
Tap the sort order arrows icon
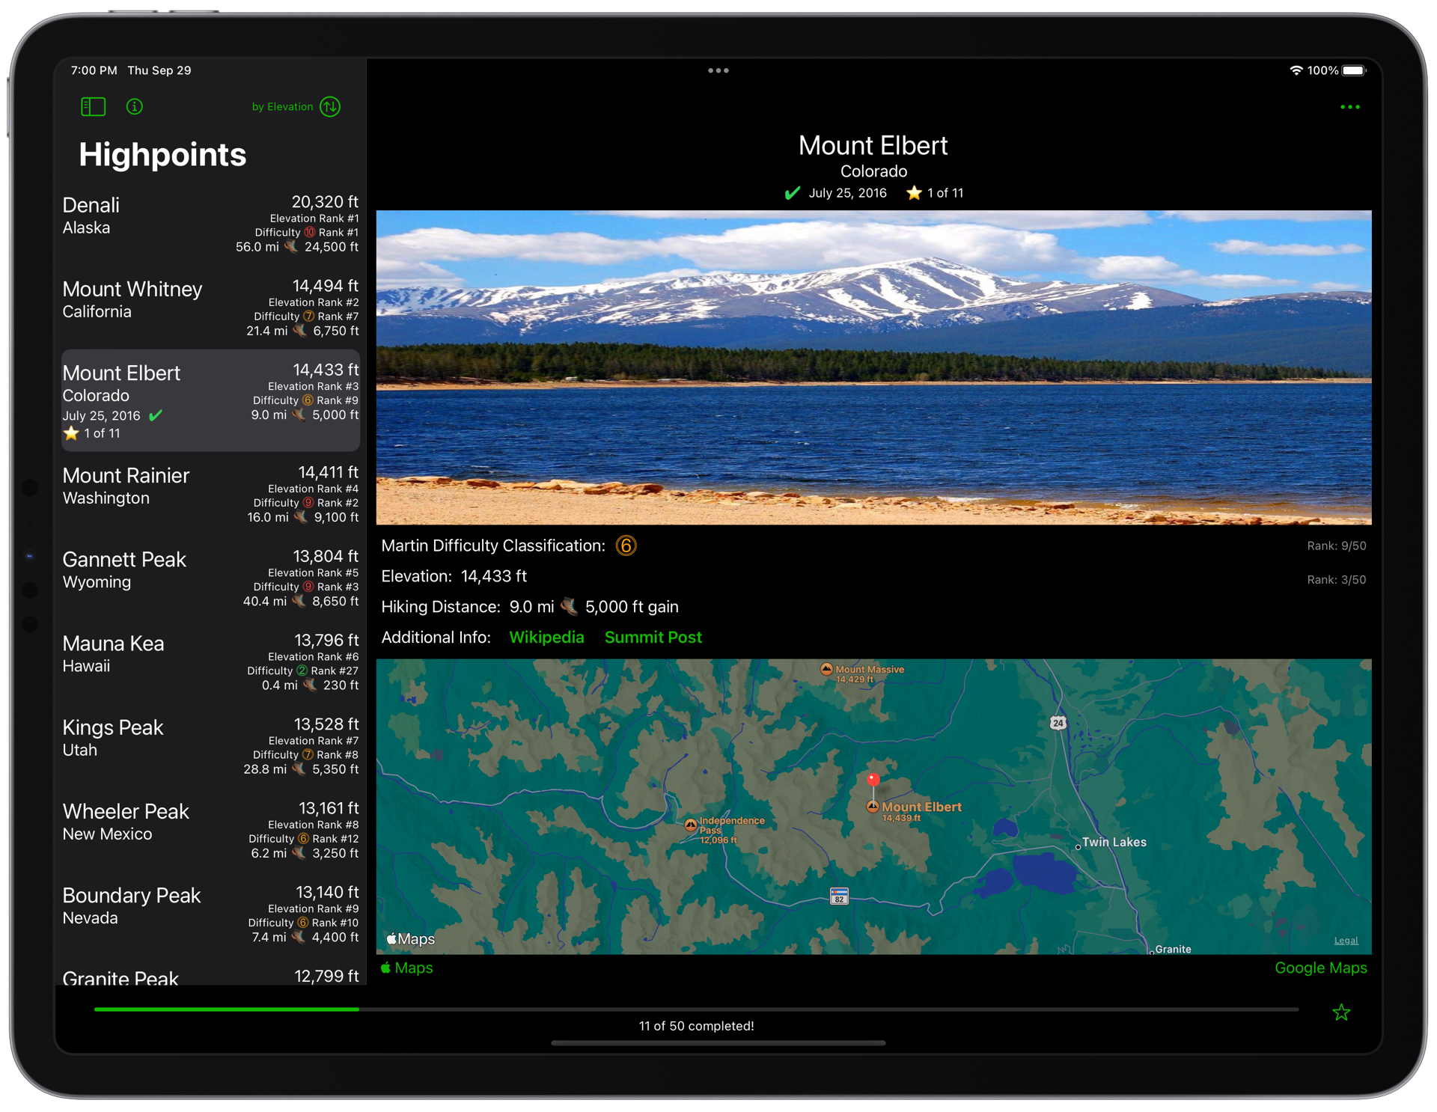click(x=330, y=107)
